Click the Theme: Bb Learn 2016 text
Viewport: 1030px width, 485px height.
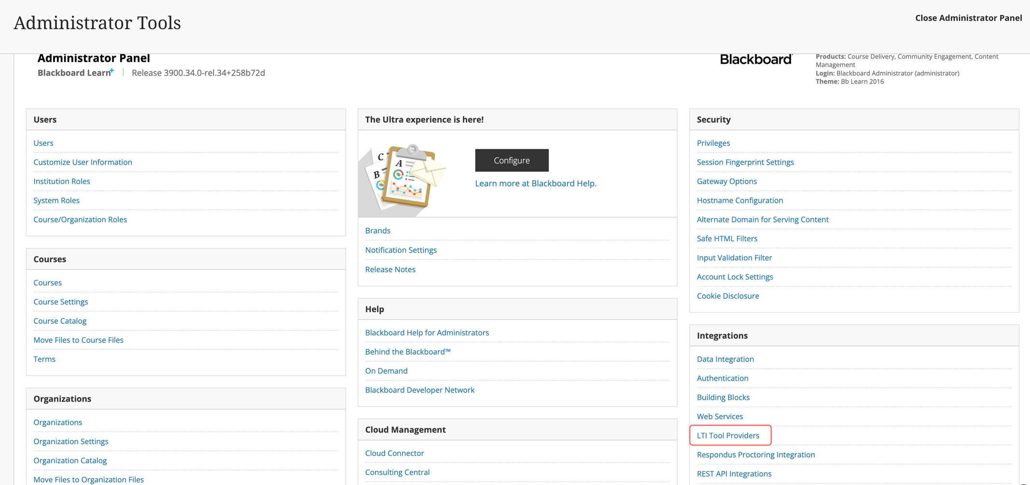[850, 82]
